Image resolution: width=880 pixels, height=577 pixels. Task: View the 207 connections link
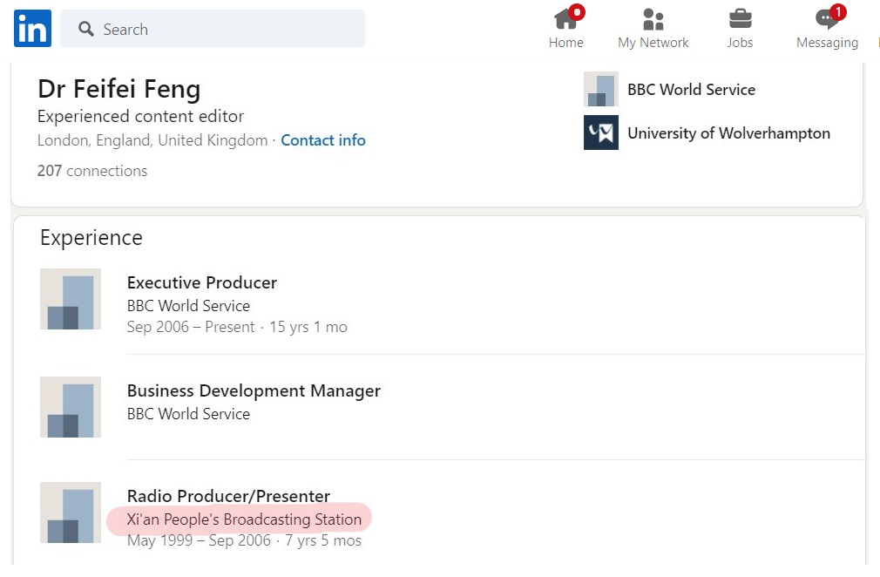pyautogui.click(x=92, y=171)
